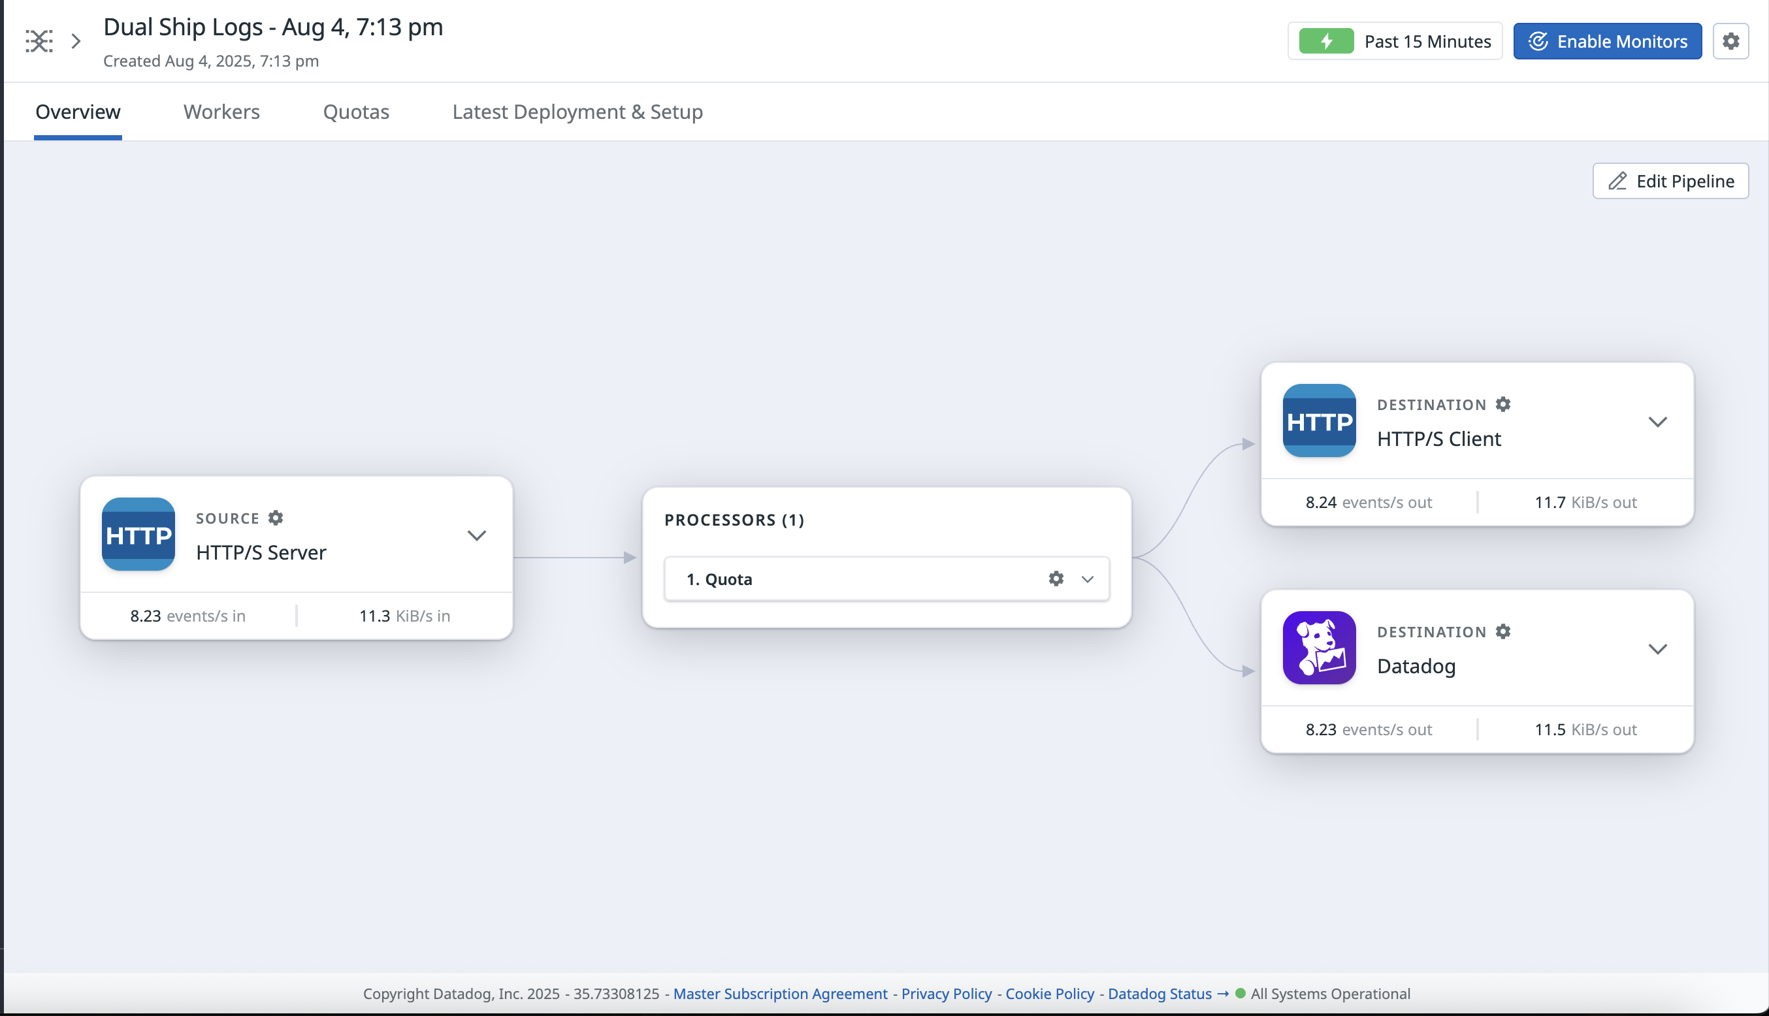Open the Quota processor gear settings
The height and width of the screenshot is (1016, 1769).
coord(1056,579)
